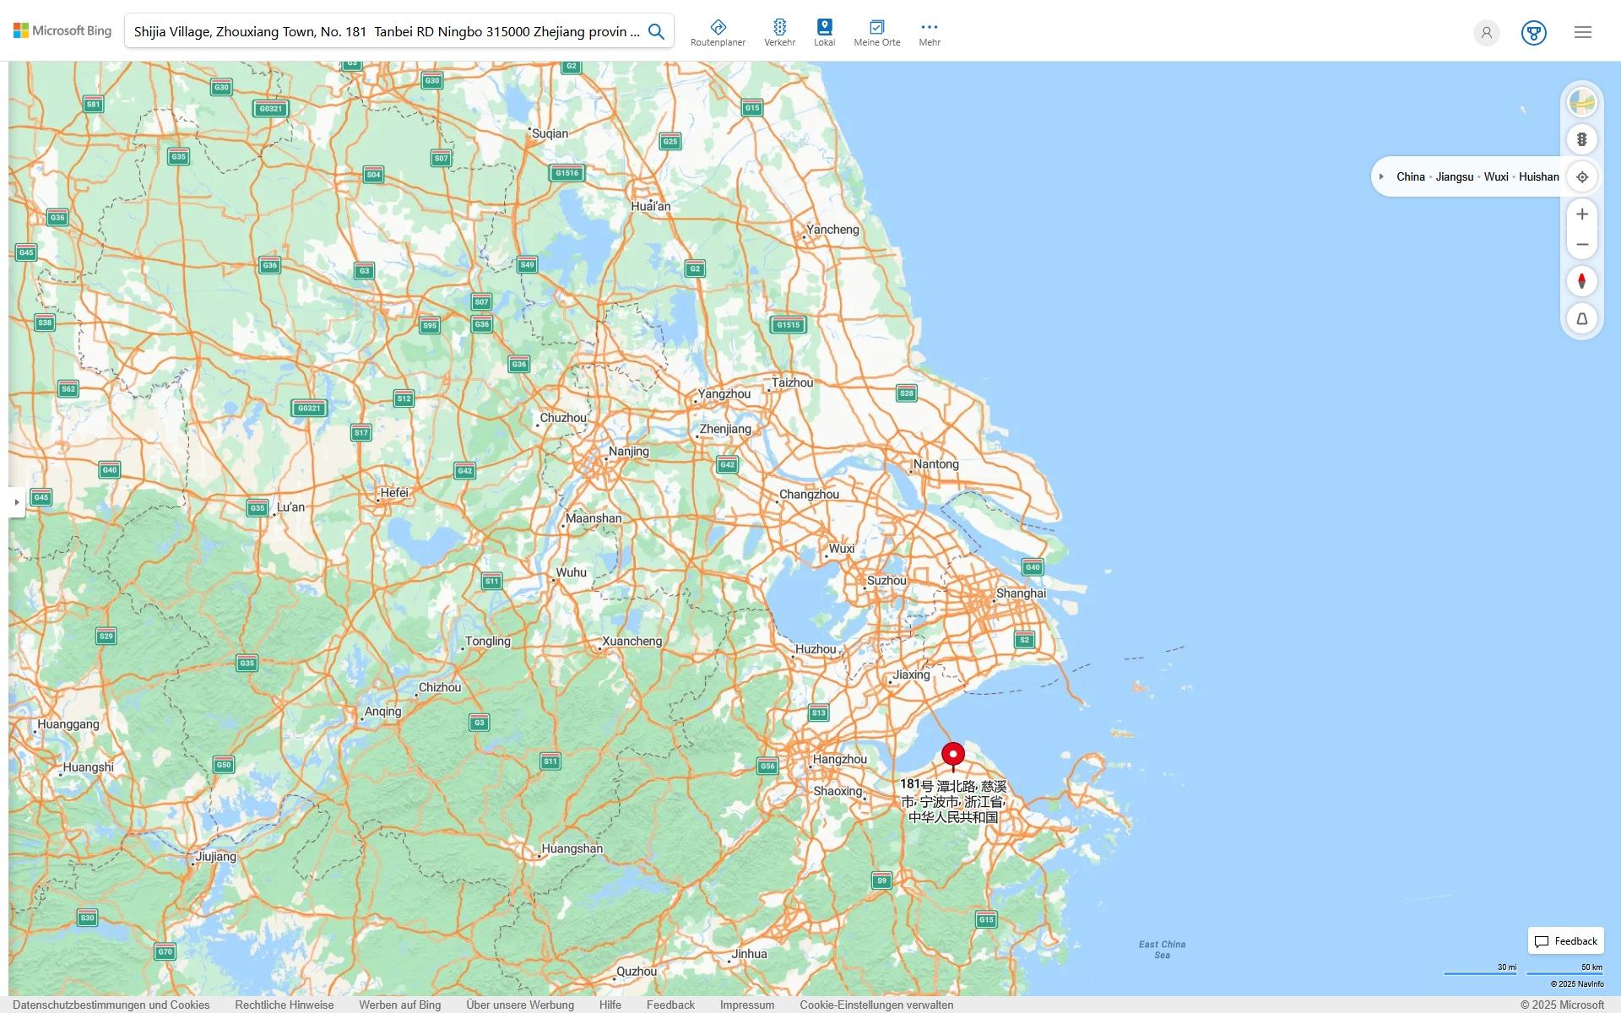Click the Feedback button on map

click(1565, 940)
